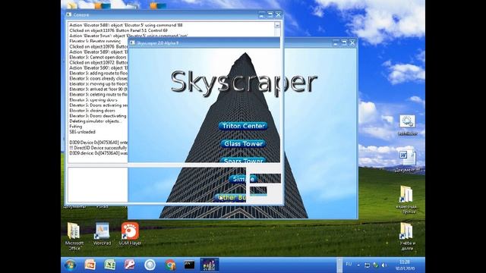
Task: Launch Chrome from the taskbar
Action: click(x=169, y=265)
